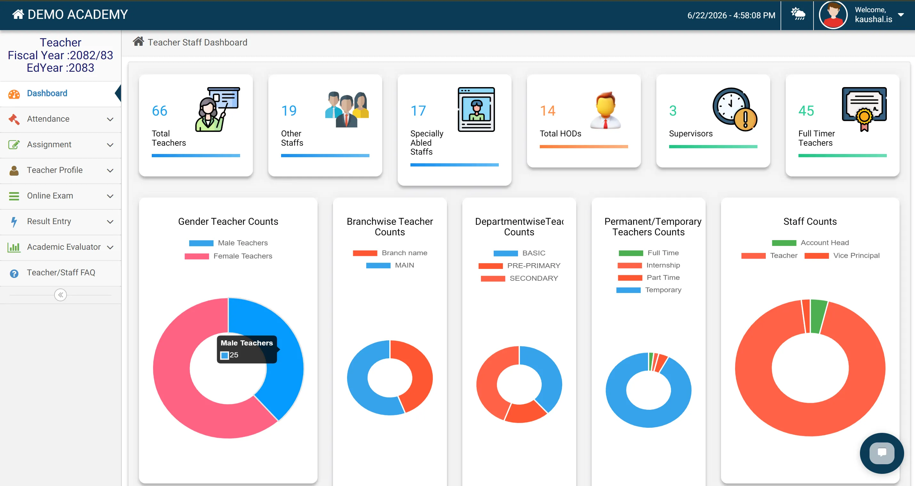Open Teacher/Staff FAQ sidebar item

[61, 272]
